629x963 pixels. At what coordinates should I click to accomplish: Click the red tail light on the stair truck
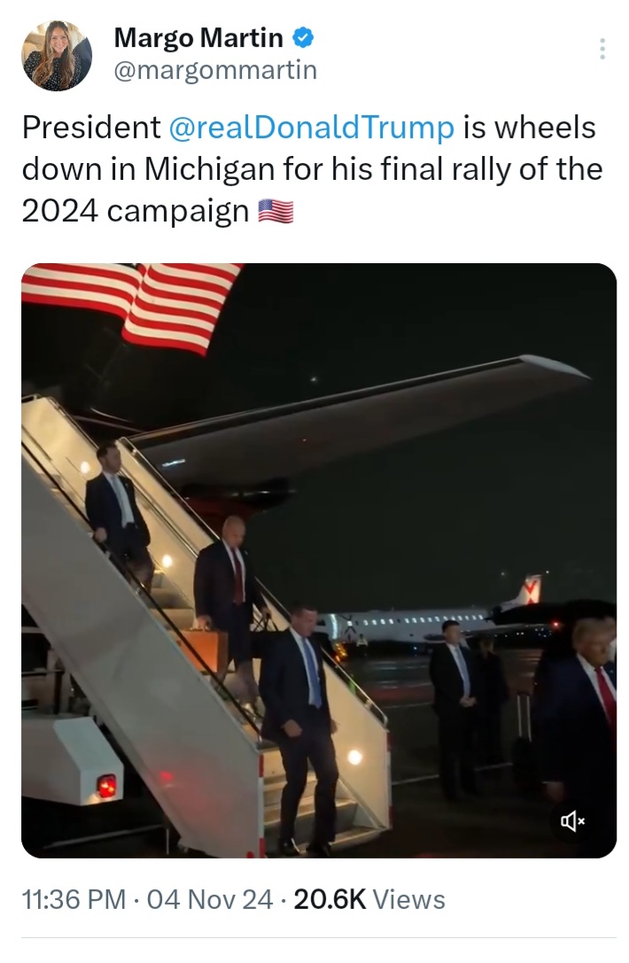pyautogui.click(x=107, y=786)
